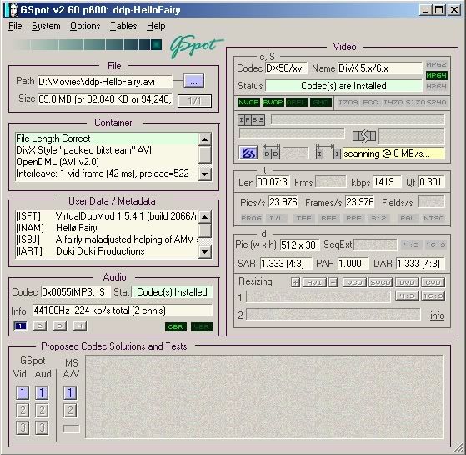Viewport: 466px width, 455px height.
Task: Click the I470 colorimetry indicator
Action: [393, 103]
